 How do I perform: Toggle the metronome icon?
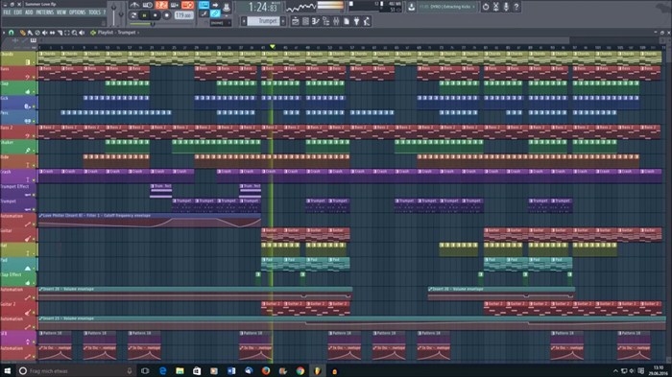(x=134, y=5)
